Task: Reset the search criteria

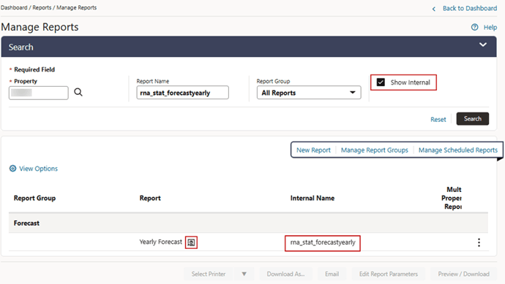Action: 438,120
